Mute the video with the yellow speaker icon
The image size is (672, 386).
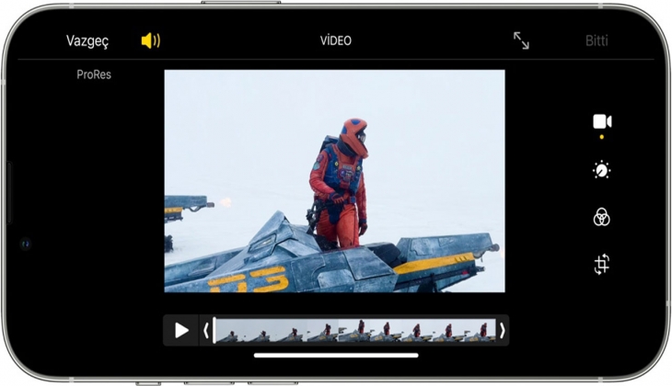tap(150, 40)
